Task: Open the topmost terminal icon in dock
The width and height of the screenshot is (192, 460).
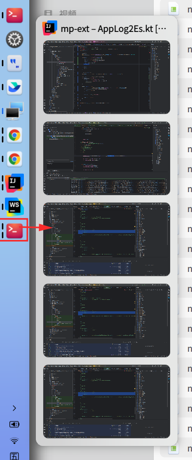Action: (14, 15)
